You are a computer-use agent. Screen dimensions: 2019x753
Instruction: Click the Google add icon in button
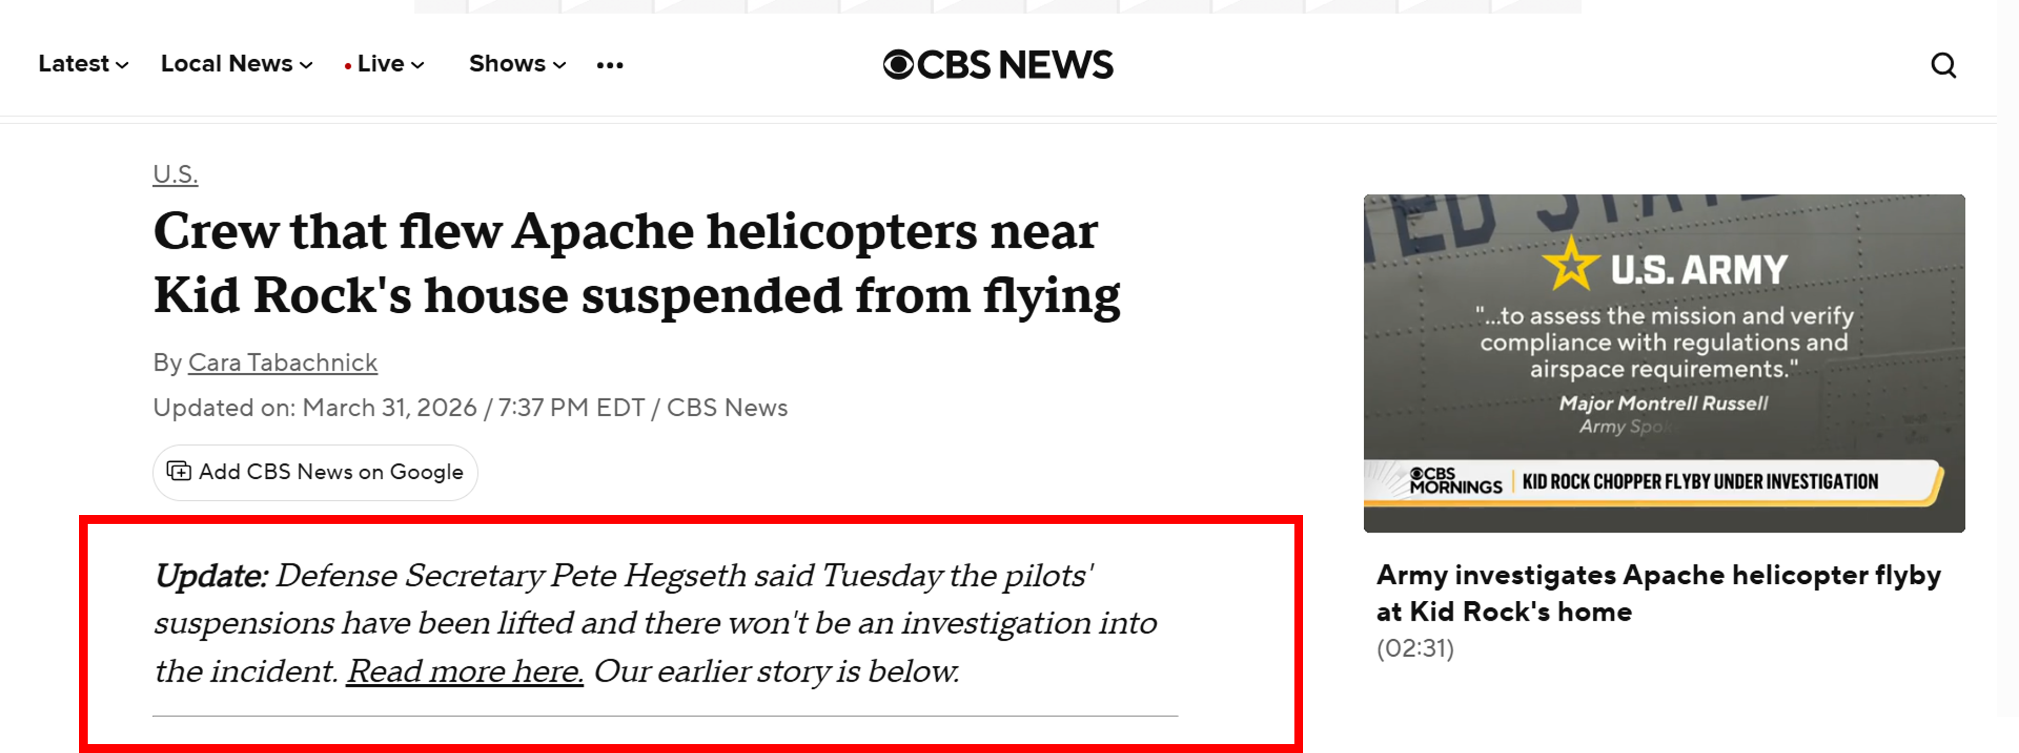[x=178, y=471]
